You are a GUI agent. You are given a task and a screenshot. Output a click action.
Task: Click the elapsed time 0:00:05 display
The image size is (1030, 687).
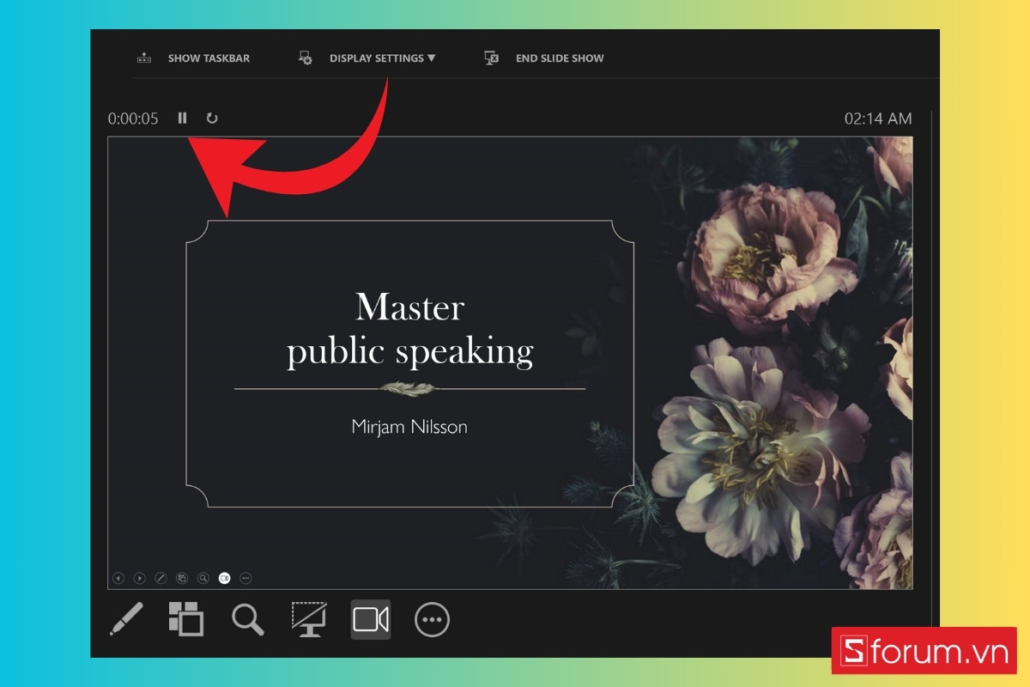coord(134,119)
